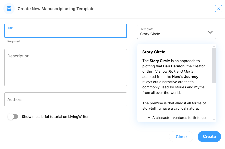Viewport: 225px width, 149px height.
Task: Click scroll-down arrow in template description
Action: (x=214, y=120)
